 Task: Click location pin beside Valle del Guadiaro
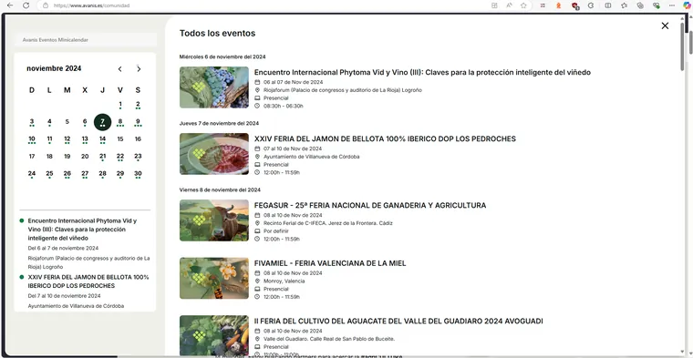[x=257, y=339]
